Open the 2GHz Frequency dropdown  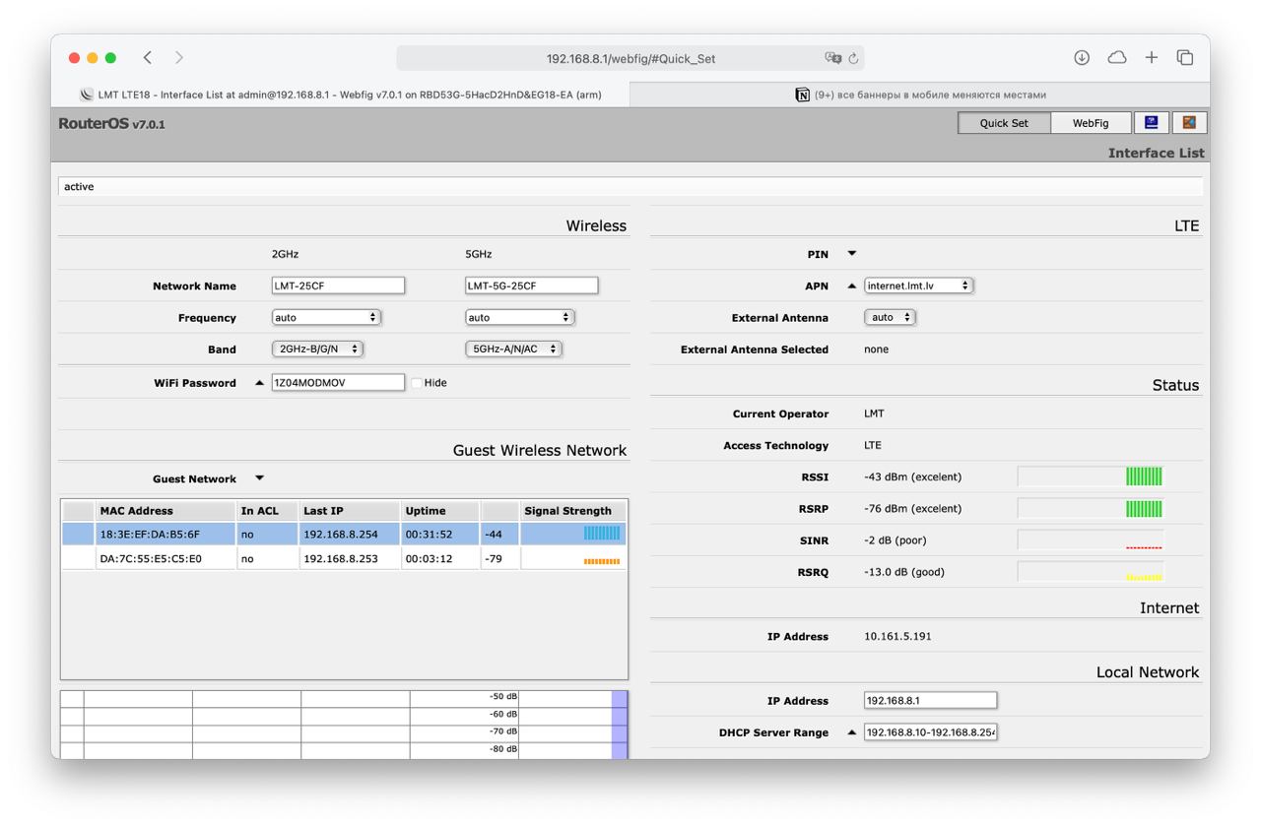pyautogui.click(x=326, y=318)
